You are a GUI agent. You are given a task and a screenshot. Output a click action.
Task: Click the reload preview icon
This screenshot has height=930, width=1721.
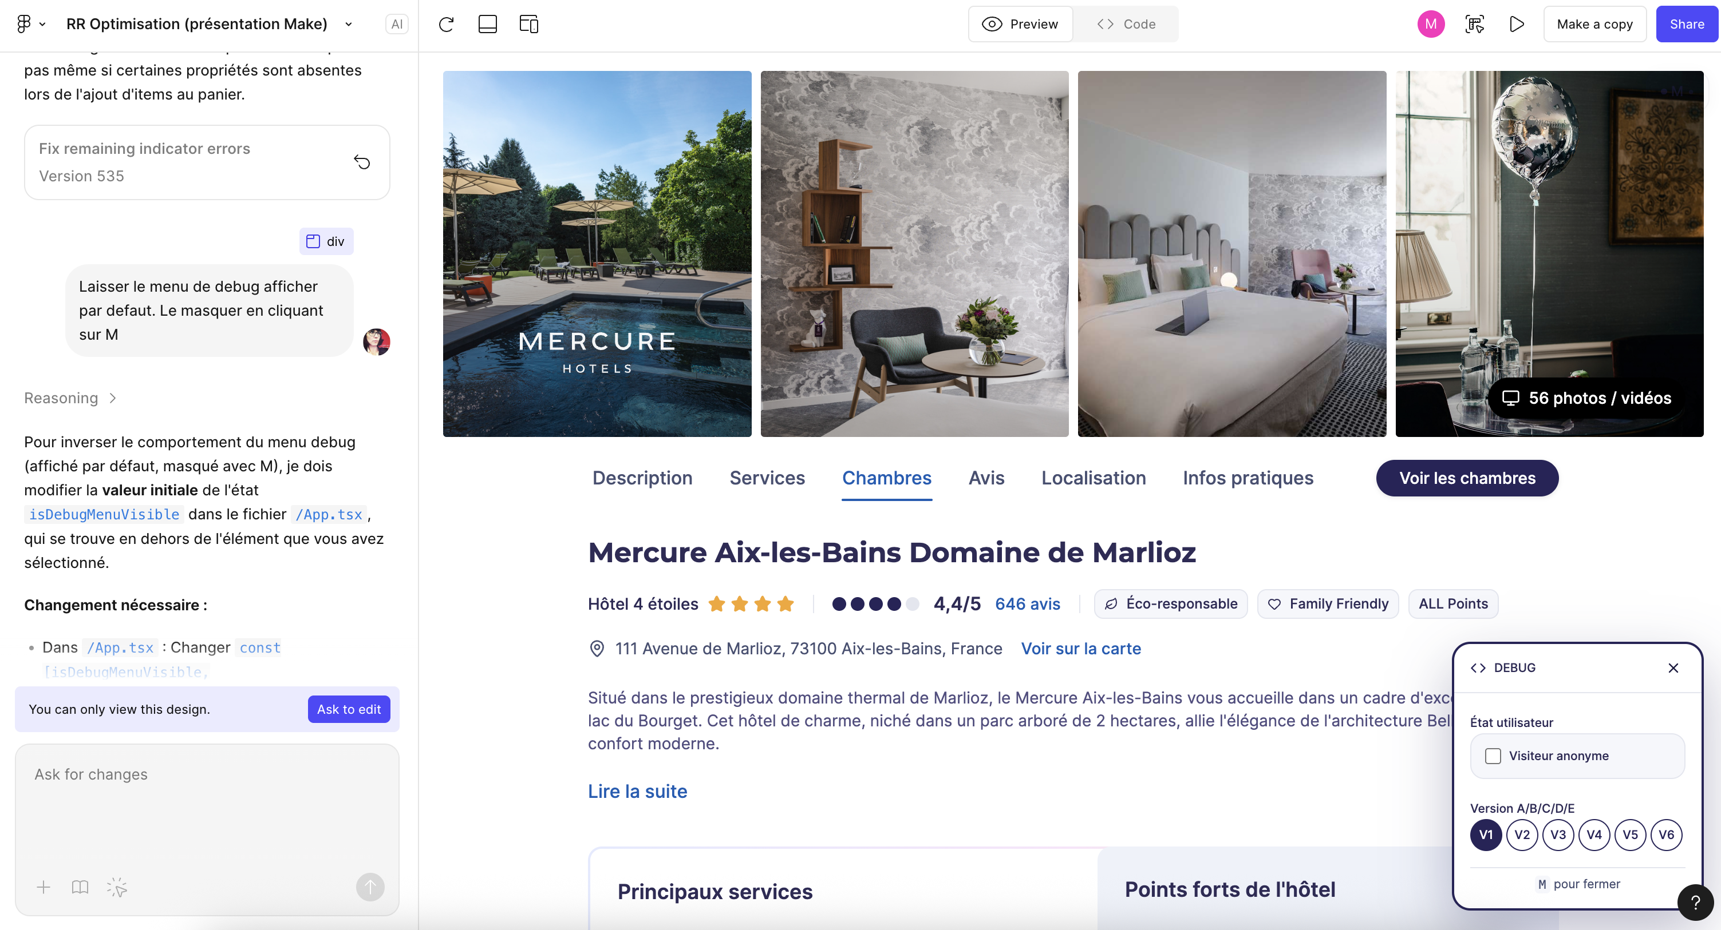[x=445, y=25]
